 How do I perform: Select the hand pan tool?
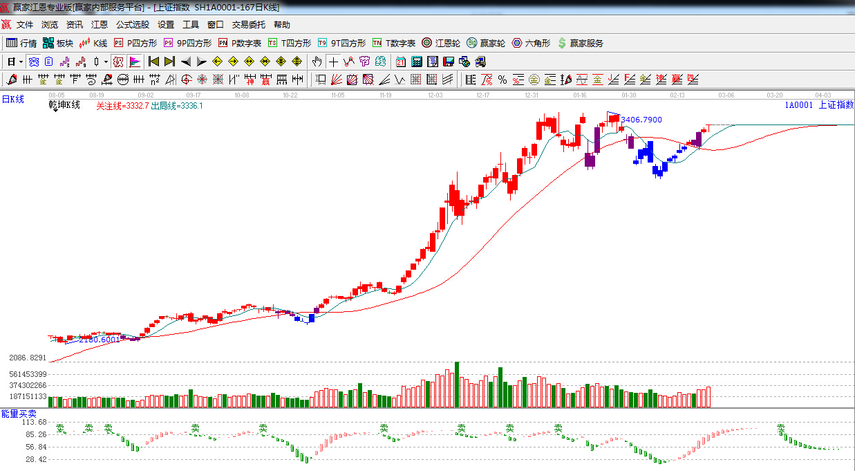(317, 62)
